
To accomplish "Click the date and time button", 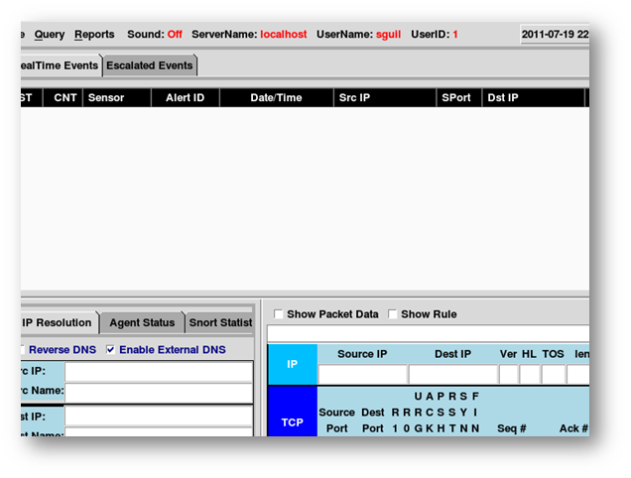I will 555,35.
